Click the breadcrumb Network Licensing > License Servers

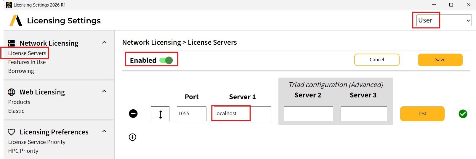tap(179, 42)
